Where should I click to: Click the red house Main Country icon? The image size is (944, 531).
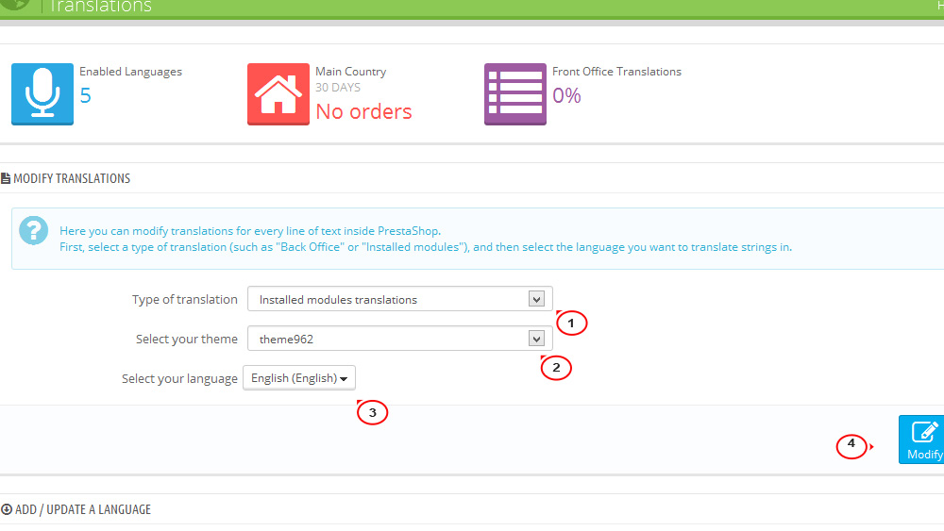pos(278,93)
